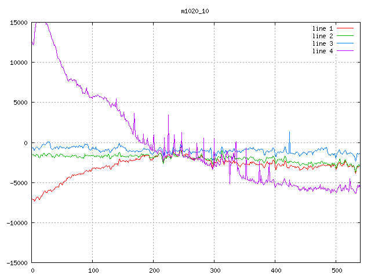Click the green line 2 legend sample
371x278 pixels.
(345, 36)
